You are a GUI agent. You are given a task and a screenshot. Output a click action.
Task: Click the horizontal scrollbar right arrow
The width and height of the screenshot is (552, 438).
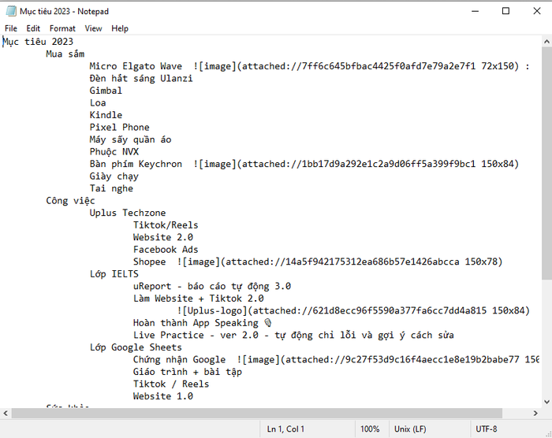(x=535, y=413)
